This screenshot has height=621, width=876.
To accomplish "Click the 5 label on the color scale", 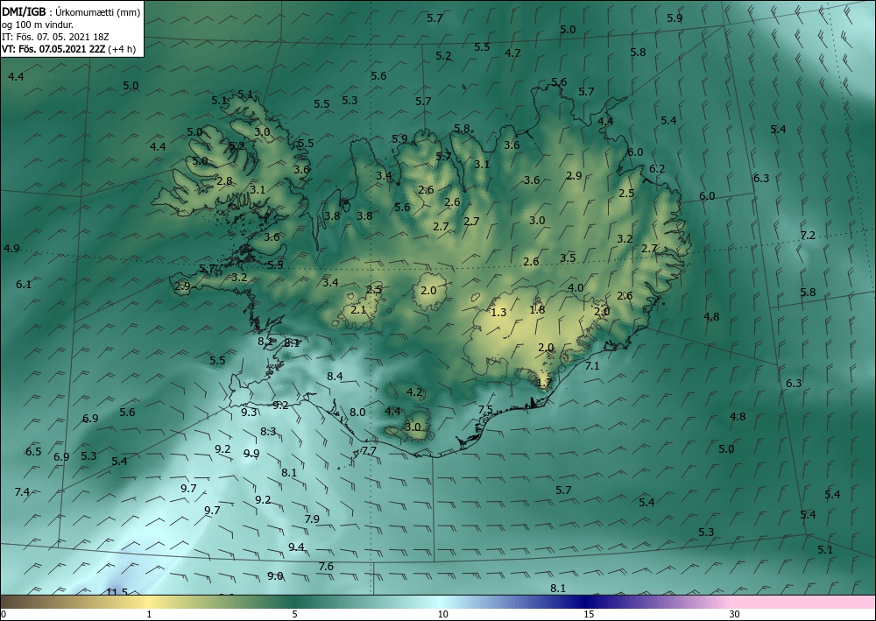I will [294, 614].
